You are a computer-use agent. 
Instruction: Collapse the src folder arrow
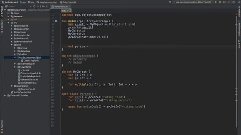point(8,22)
